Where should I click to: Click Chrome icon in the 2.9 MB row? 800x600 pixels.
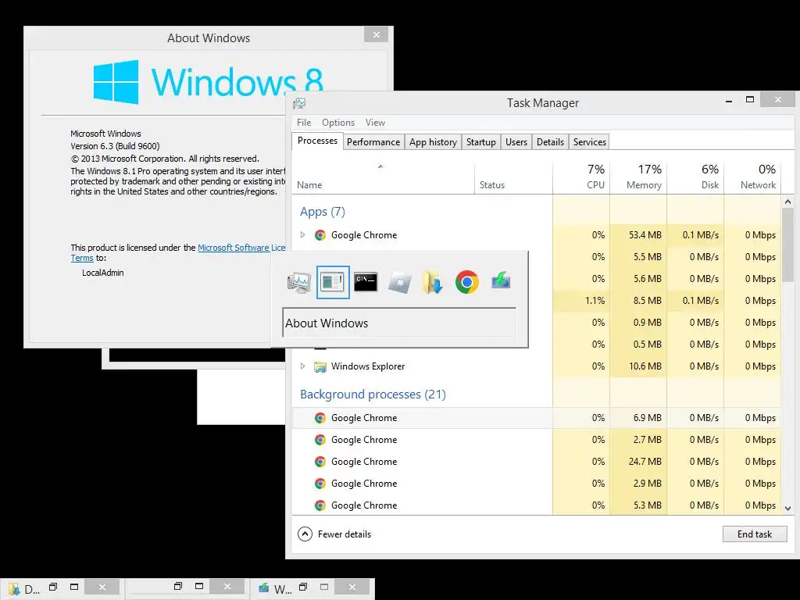[x=320, y=484]
